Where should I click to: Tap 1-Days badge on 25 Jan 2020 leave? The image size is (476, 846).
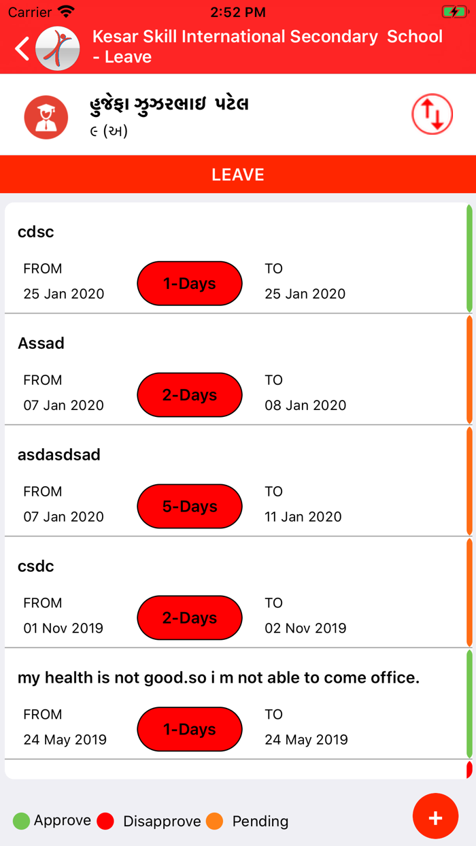[190, 284]
